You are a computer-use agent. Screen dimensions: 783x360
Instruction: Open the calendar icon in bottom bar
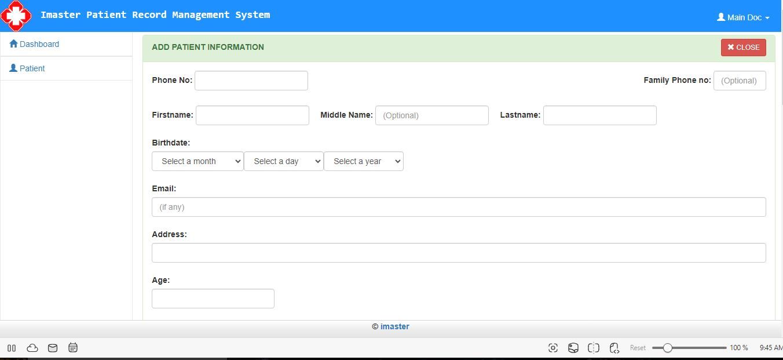pos(73,348)
